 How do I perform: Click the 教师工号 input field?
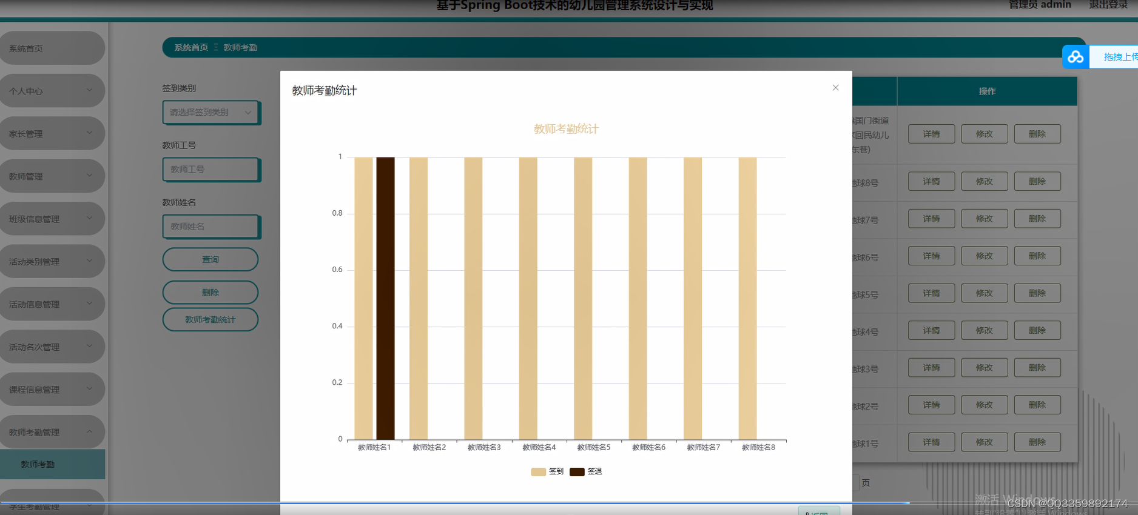(211, 170)
